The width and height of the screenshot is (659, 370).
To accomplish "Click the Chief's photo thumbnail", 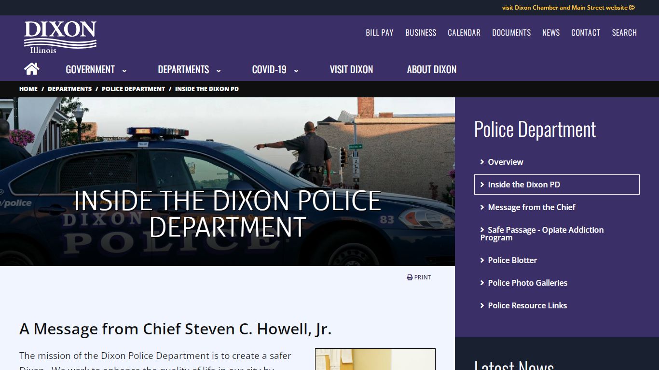I will pos(375,359).
